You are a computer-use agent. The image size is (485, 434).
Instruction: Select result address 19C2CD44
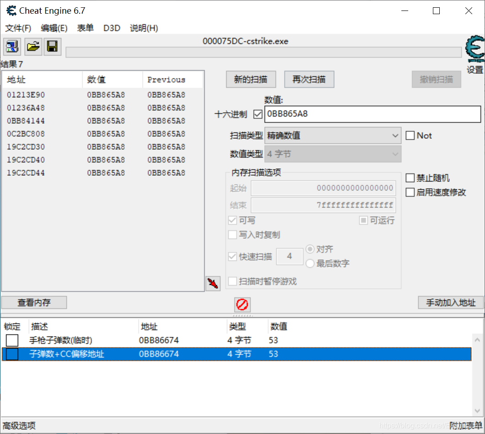pos(26,173)
